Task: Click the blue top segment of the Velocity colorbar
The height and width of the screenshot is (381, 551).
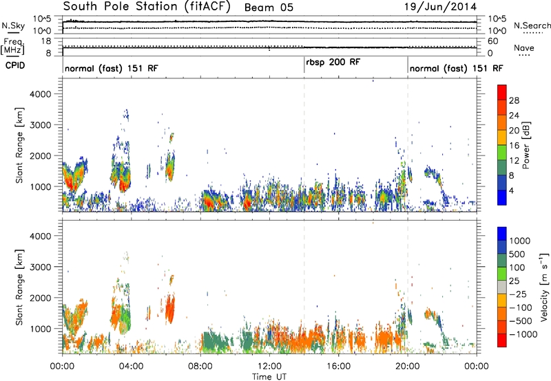Action: pos(502,234)
